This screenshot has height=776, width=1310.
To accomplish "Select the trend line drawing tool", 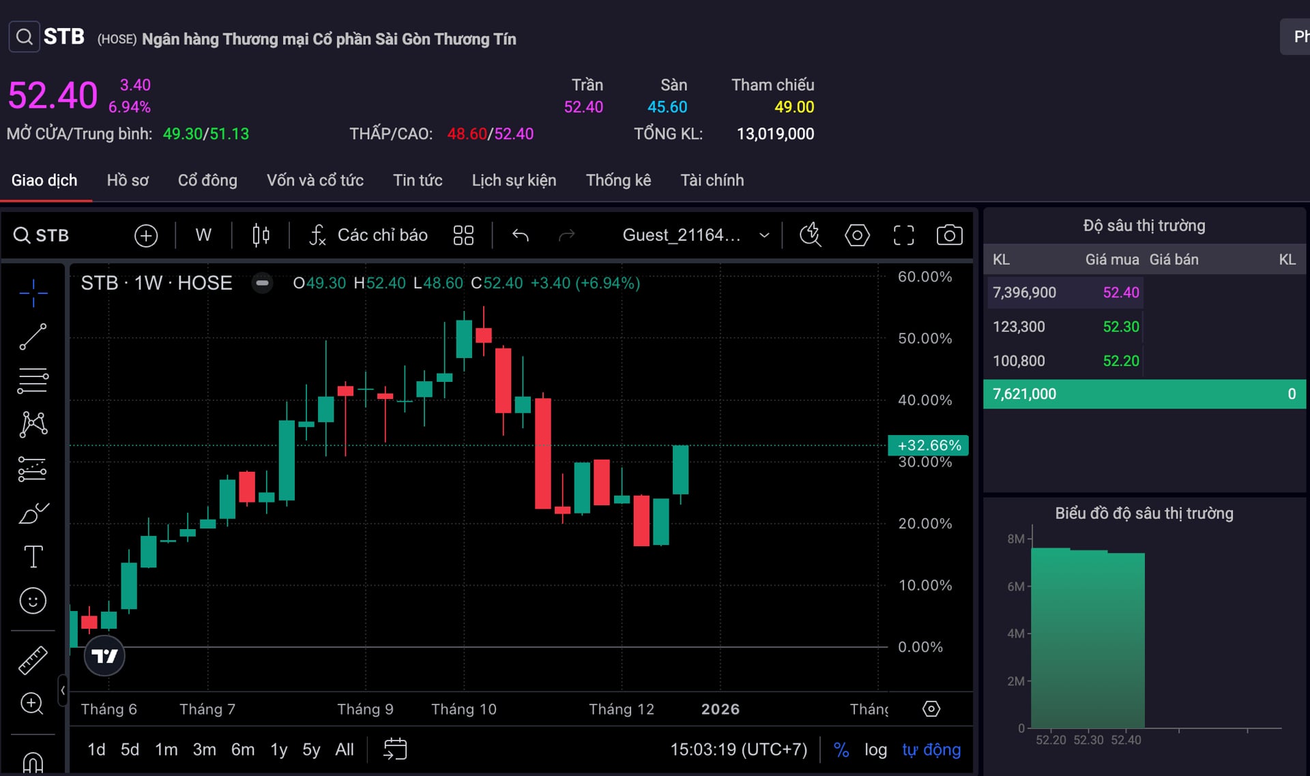I will [x=33, y=337].
